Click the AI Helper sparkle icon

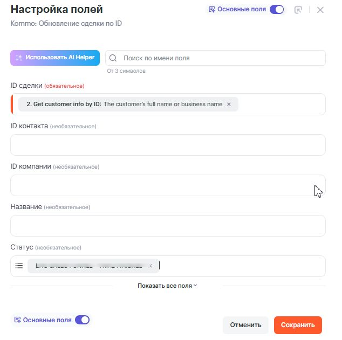[19, 58]
